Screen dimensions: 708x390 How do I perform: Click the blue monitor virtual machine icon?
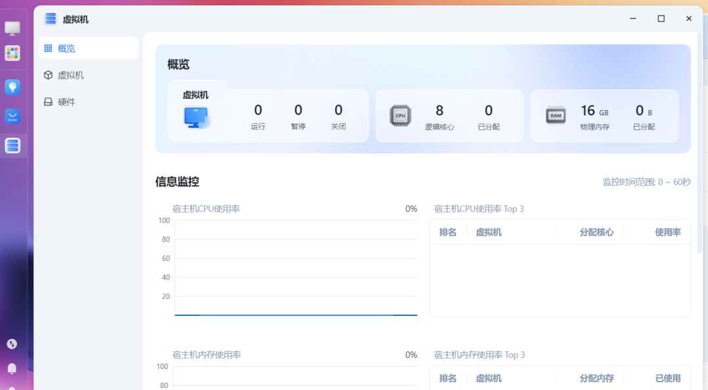click(x=197, y=118)
